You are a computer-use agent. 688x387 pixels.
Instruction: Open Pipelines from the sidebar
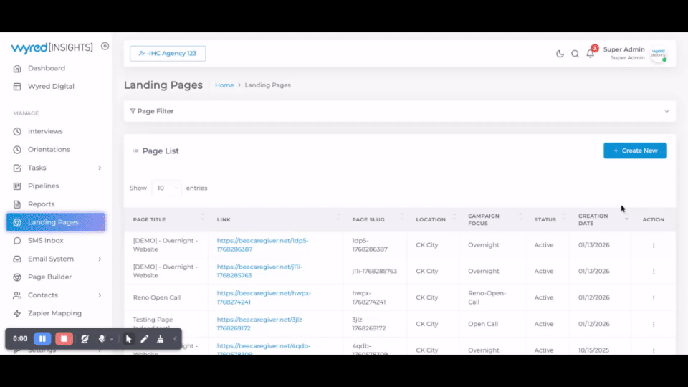coord(43,186)
